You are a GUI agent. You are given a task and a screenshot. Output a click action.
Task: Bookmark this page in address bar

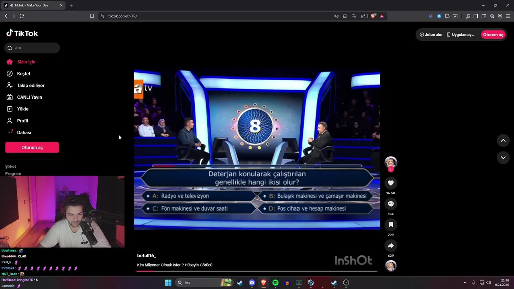tap(92, 16)
